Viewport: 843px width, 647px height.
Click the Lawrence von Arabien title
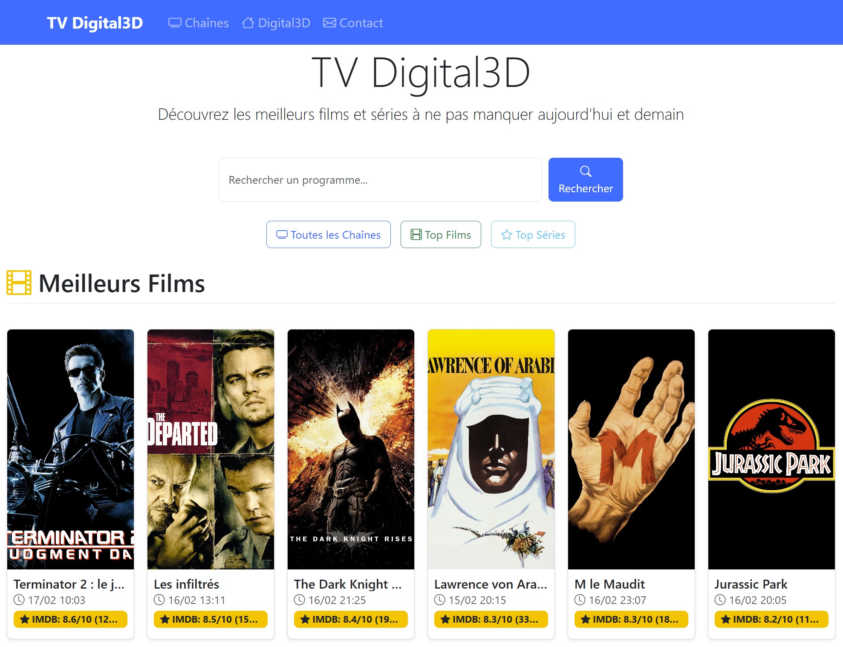click(491, 584)
